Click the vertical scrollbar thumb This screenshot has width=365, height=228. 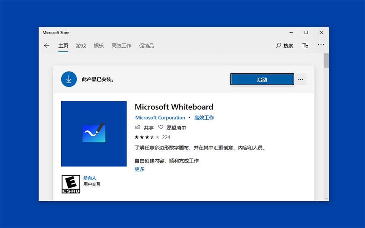(x=326, y=61)
